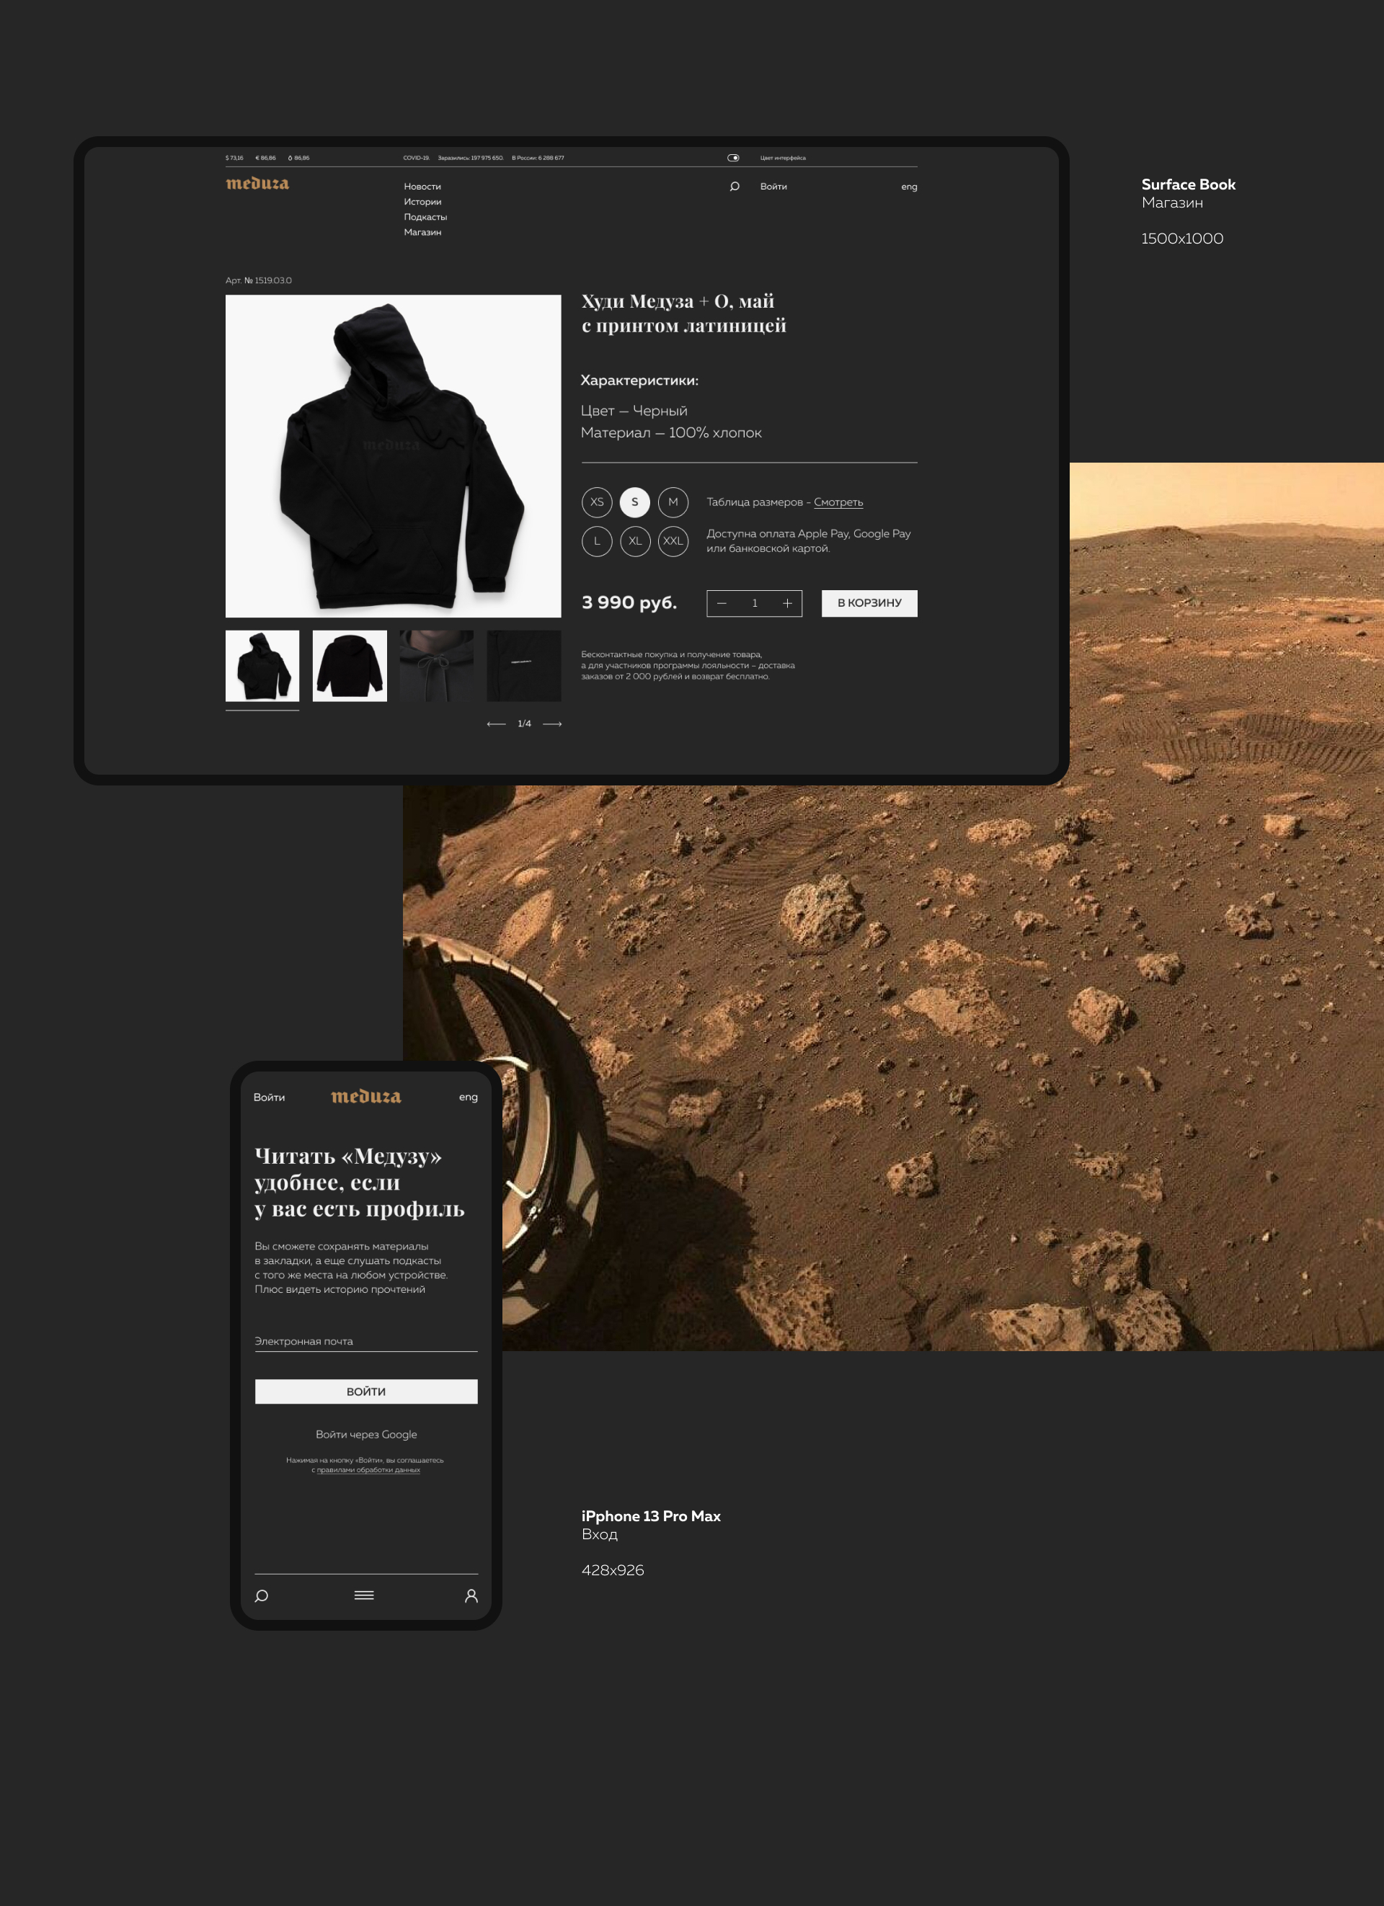Select size XS
This screenshot has width=1384, height=1906.
(596, 502)
